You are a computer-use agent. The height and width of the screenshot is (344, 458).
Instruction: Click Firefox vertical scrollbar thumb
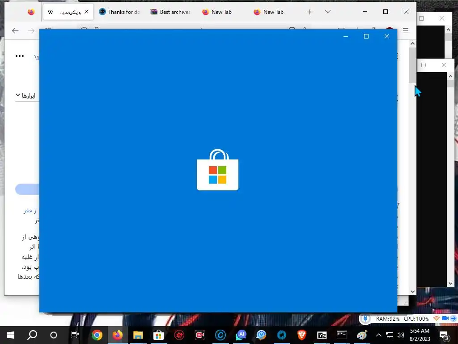tap(412, 65)
